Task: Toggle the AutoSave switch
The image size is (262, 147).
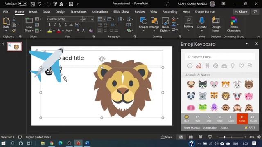Action: (x=23, y=4)
